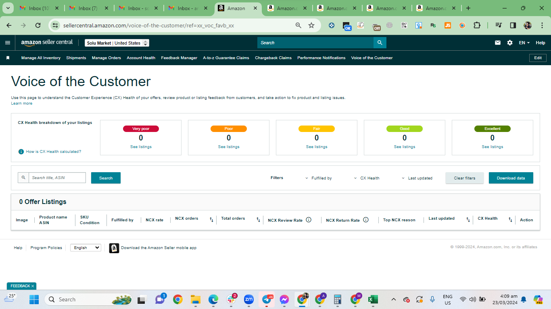Expand the CX Health filter dropdown
The height and width of the screenshot is (309, 551).
pos(367,178)
